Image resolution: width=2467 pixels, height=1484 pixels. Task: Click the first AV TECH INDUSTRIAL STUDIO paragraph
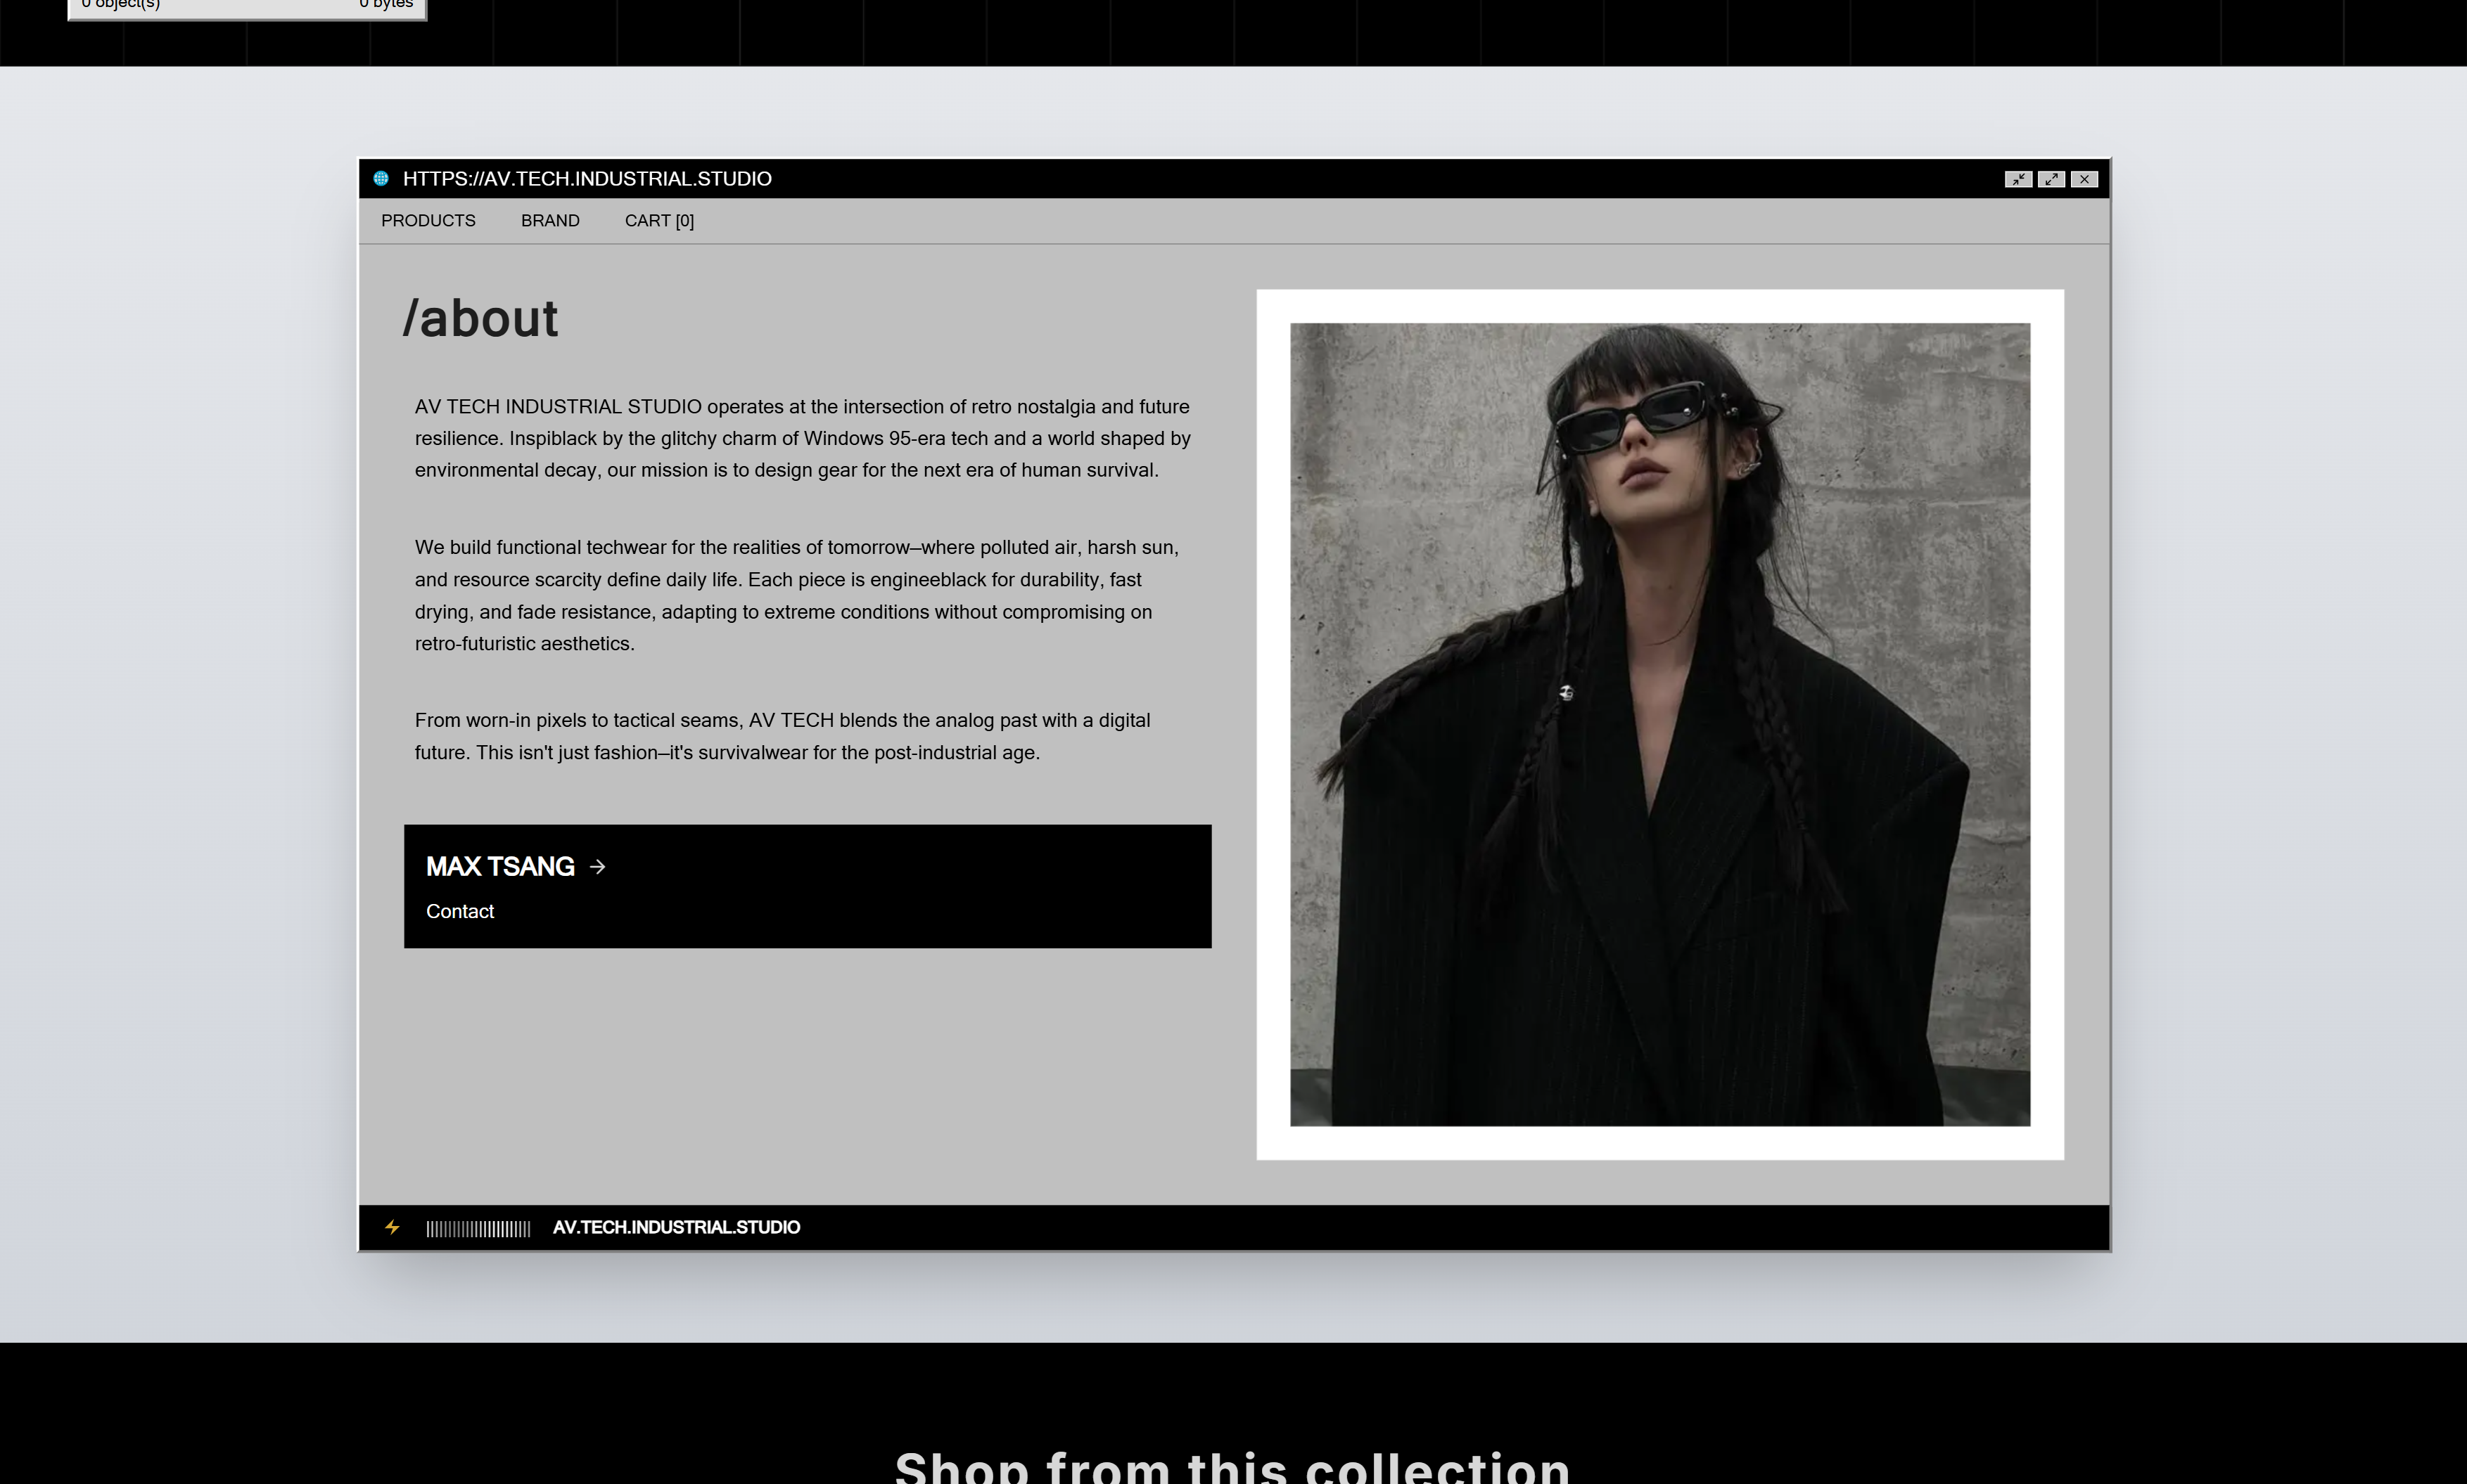coord(803,438)
